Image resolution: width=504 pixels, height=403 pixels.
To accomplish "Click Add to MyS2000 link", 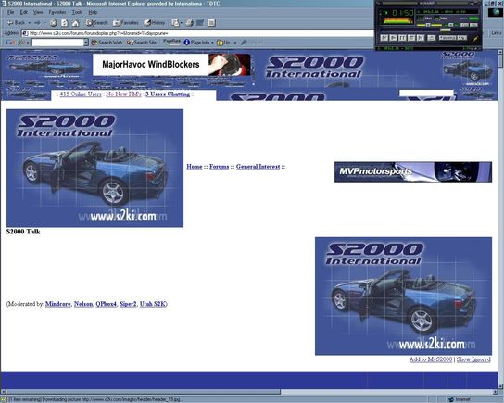I will (x=431, y=359).
